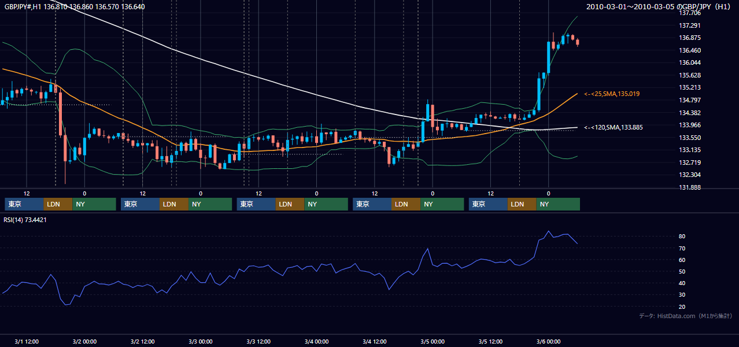Click the 3/2 00:00 time axis label
This screenshot has width=739, height=347.
tap(84, 342)
